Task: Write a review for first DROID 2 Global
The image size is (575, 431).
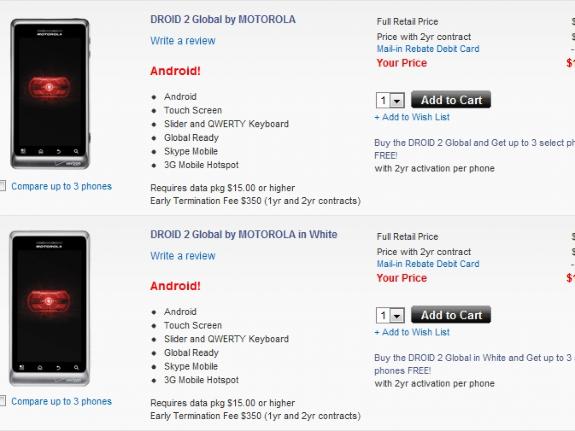Action: [183, 41]
